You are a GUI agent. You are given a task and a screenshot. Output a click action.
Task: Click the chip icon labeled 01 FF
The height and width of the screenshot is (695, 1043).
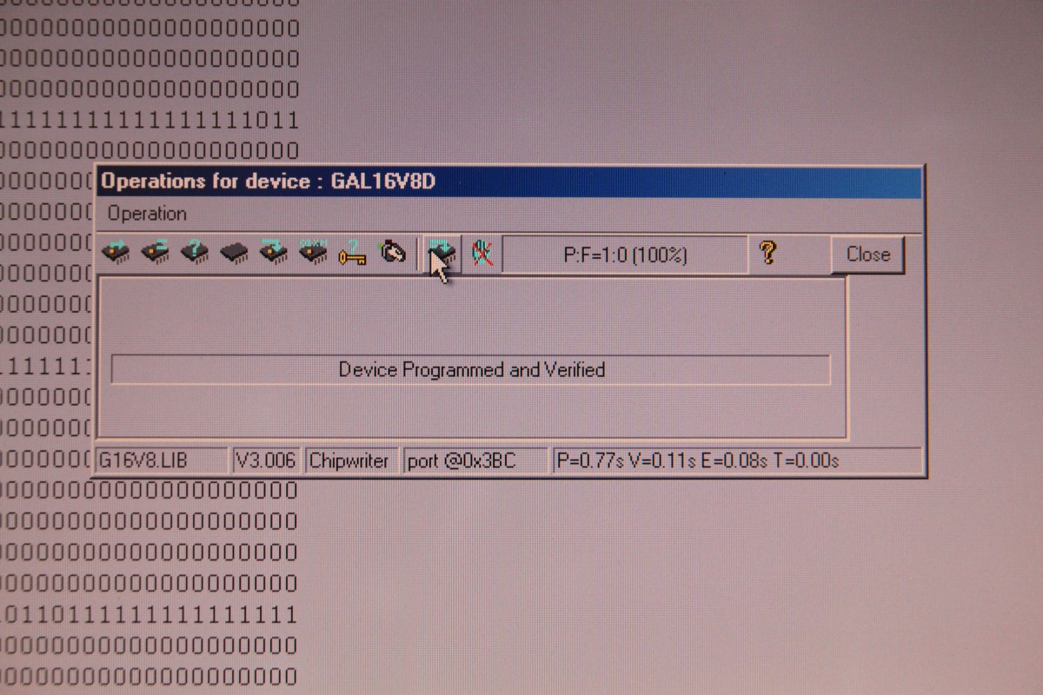312,253
